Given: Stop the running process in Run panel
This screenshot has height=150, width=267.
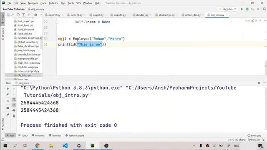Looking at the screenshot, I should point(8,101).
